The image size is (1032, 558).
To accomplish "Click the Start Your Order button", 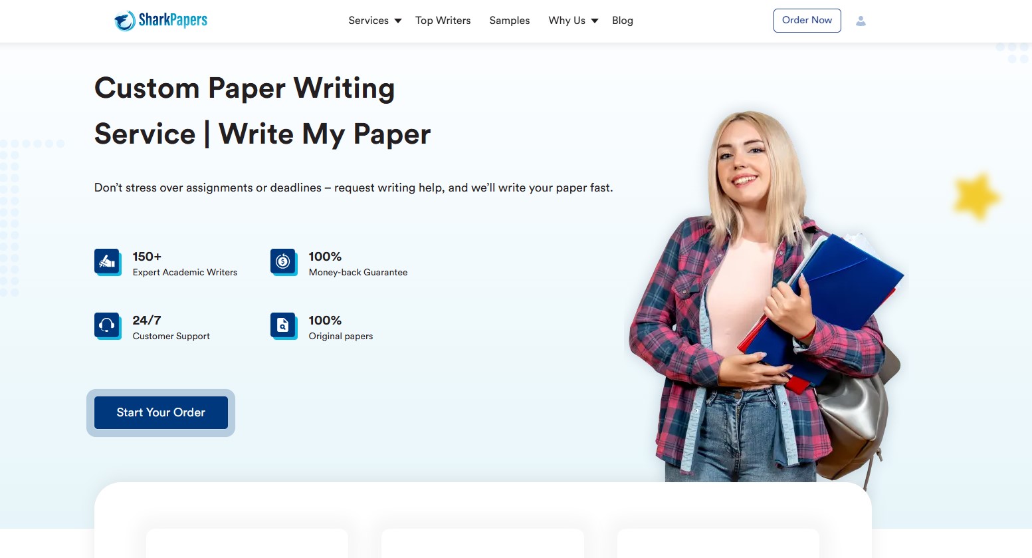I will 161,412.
